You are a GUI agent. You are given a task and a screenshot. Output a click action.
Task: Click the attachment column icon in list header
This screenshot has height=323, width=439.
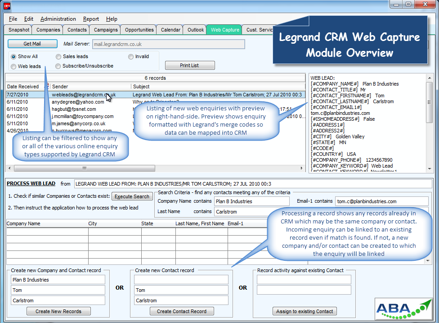tap(47, 86)
